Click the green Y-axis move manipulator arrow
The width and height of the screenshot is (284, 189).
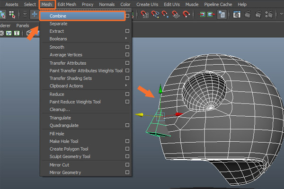pyautogui.click(x=160, y=89)
